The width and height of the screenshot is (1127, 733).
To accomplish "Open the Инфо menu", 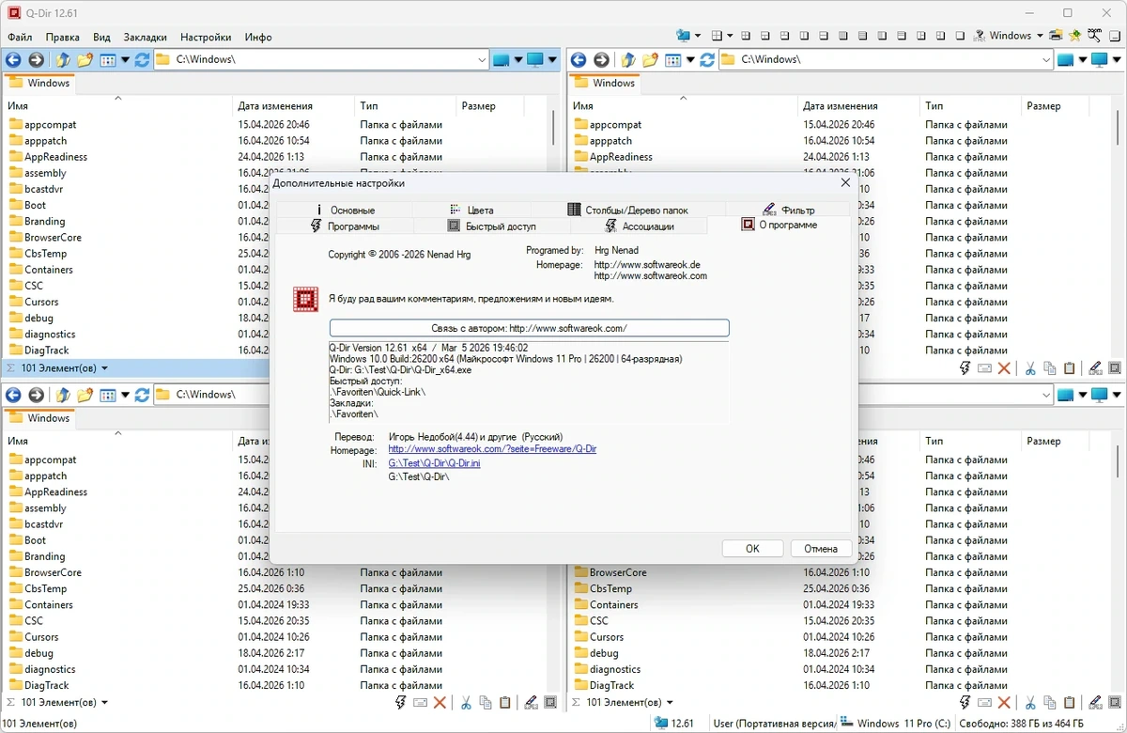I will [258, 37].
